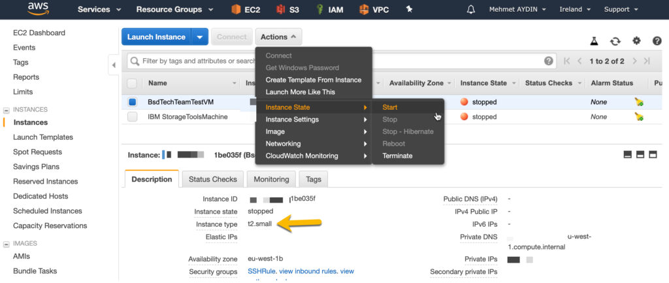Set the details pane to half height
The image size is (669, 283).
(x=640, y=154)
